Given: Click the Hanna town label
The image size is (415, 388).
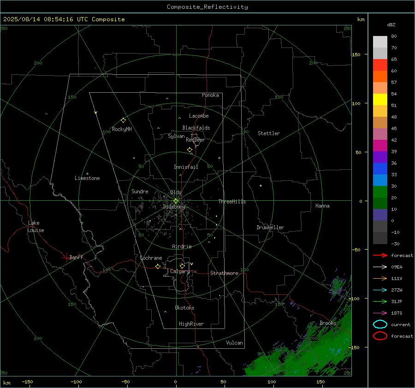Looking at the screenshot, I should tap(322, 206).
